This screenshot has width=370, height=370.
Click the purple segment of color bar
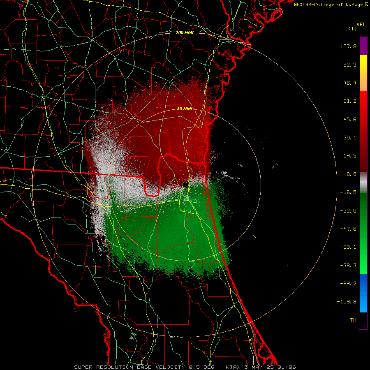(363, 46)
